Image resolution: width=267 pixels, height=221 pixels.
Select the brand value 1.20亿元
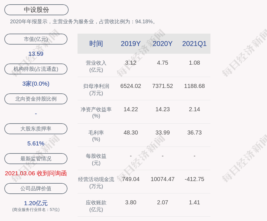point(36,203)
